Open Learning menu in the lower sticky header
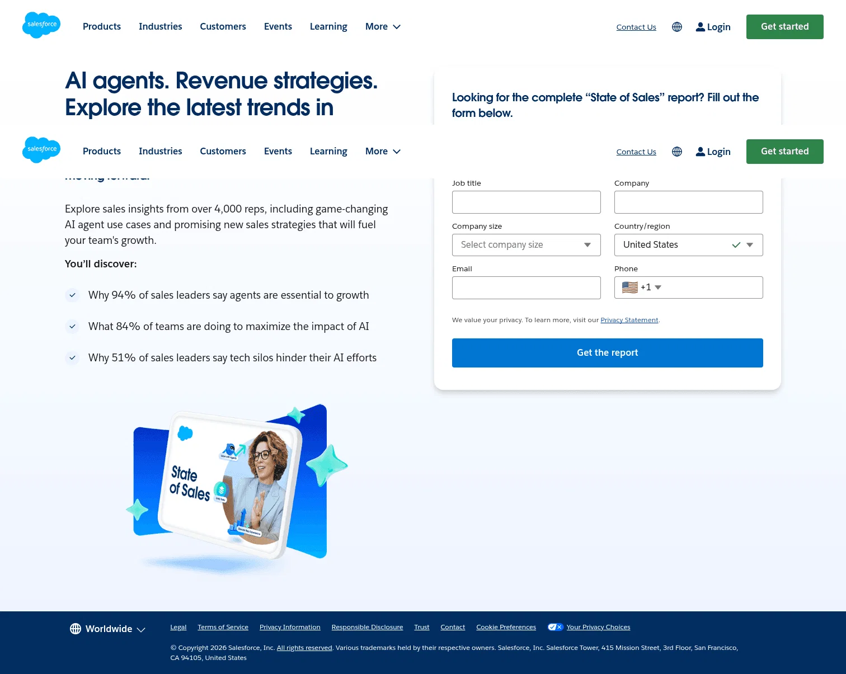 (x=328, y=151)
